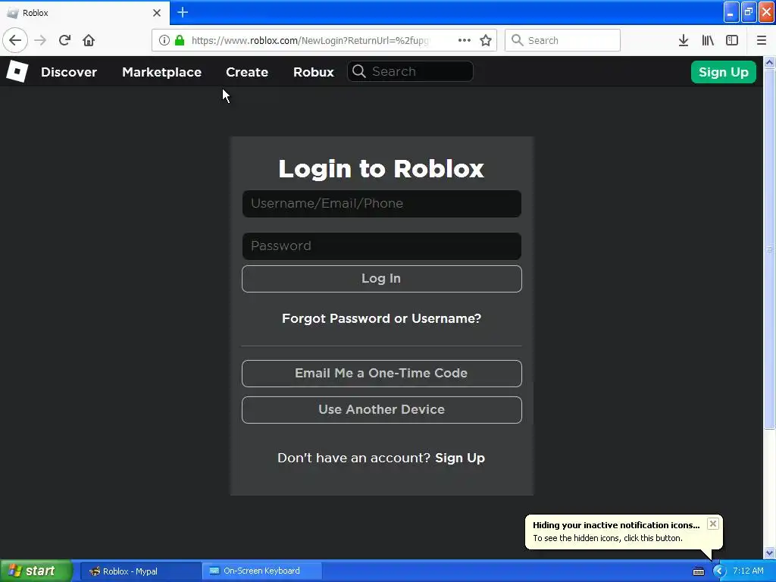Click the magnifier icon in Roblox search

[359, 71]
